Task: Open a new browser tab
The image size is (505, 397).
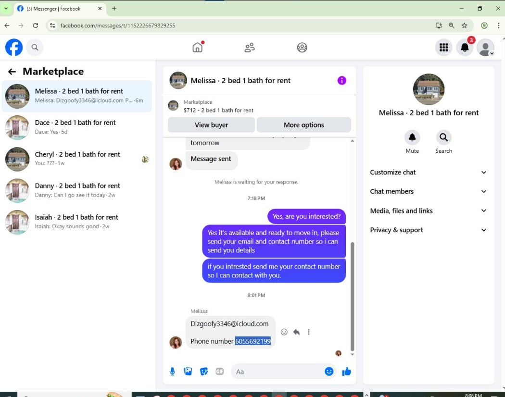Action: (114, 9)
